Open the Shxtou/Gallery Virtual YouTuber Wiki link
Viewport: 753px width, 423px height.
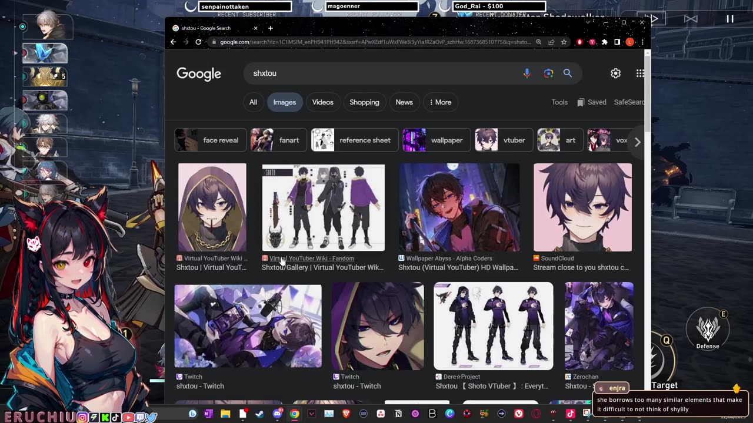point(322,268)
